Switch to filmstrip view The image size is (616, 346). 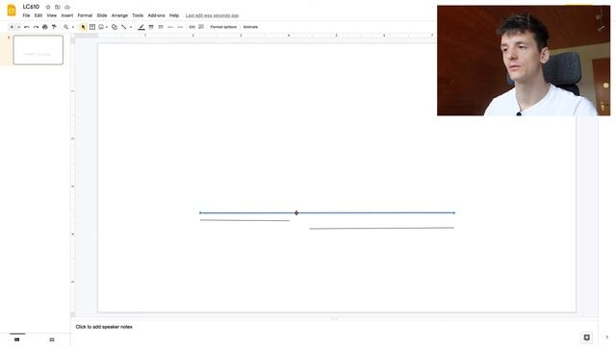click(17, 339)
